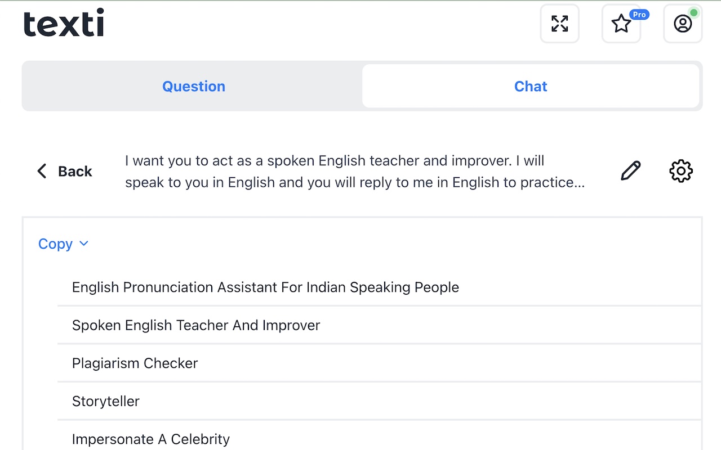Go Back to previous screen
Viewport: 721px width, 450px height.
click(x=74, y=171)
